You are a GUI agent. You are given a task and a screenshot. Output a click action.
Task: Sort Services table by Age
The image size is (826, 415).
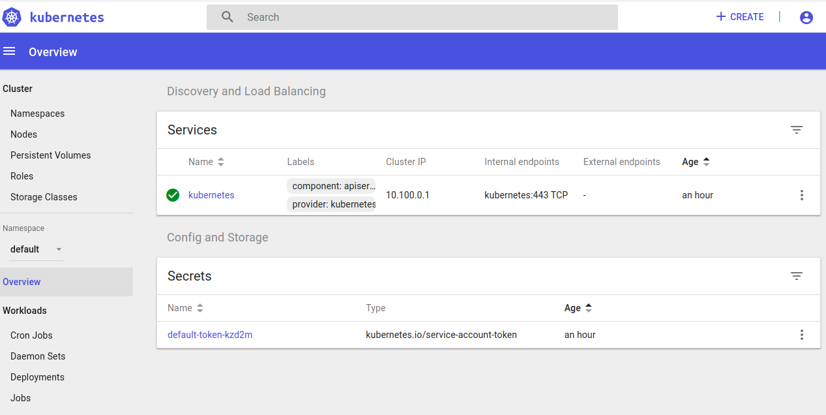coord(696,162)
